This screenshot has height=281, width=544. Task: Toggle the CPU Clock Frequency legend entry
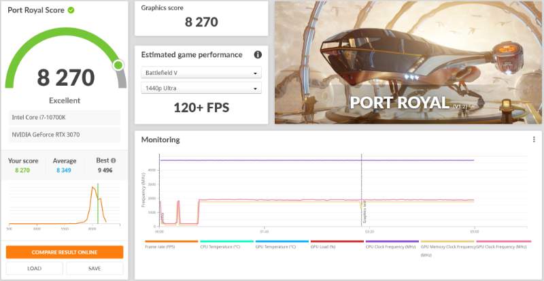click(x=392, y=244)
